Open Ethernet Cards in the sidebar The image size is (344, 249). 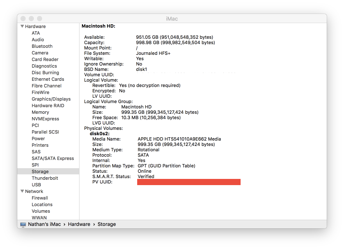point(48,79)
